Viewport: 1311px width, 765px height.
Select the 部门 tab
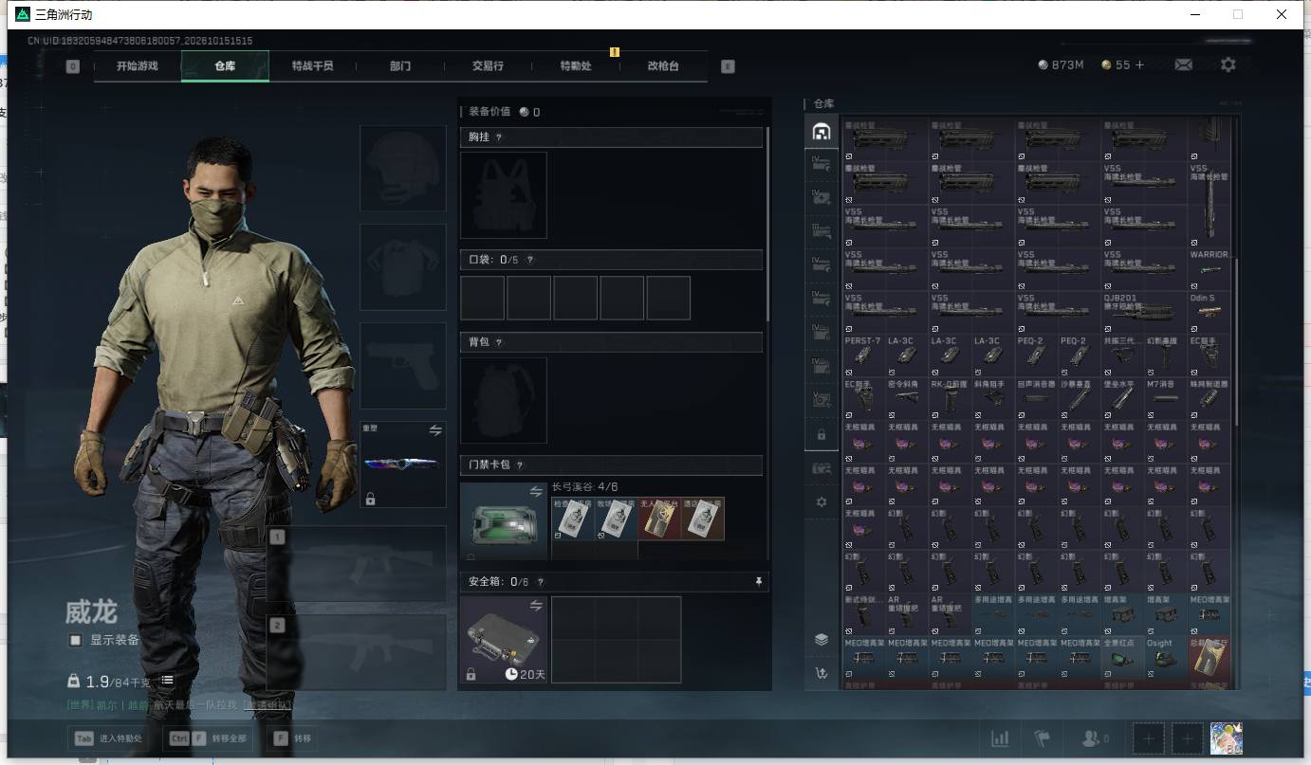[400, 66]
